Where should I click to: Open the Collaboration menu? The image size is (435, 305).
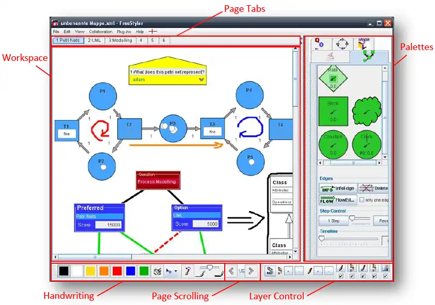100,32
